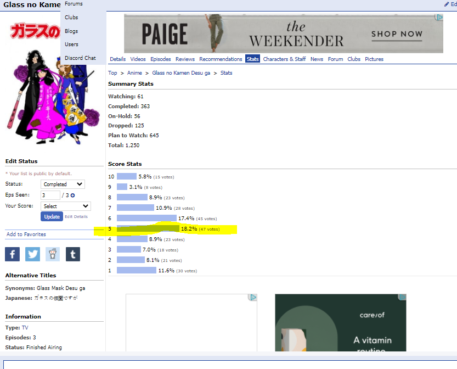Click the Watching: 61 stat
This screenshot has height=369, width=457.
(126, 96)
